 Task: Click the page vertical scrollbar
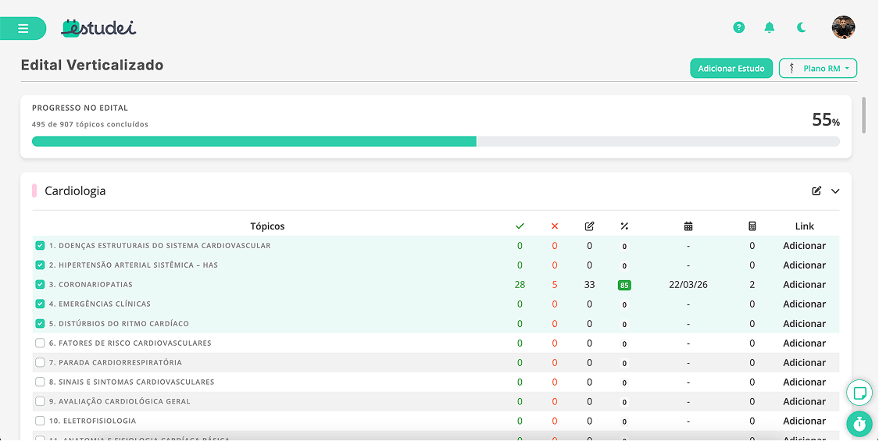pos(863,116)
